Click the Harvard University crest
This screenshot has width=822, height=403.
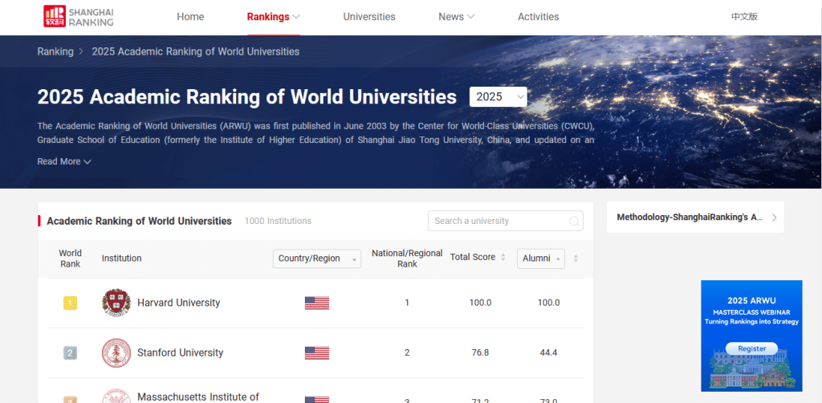116,303
